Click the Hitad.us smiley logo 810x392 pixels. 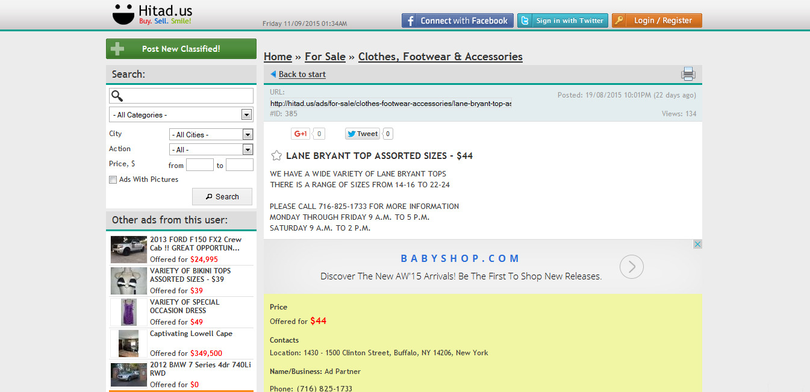pos(123,15)
